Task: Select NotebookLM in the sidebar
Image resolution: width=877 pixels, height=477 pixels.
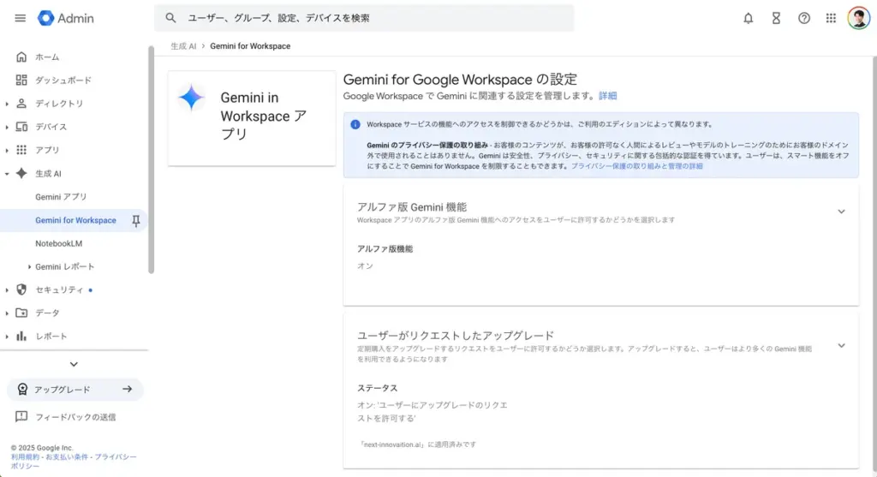Action: pos(58,244)
